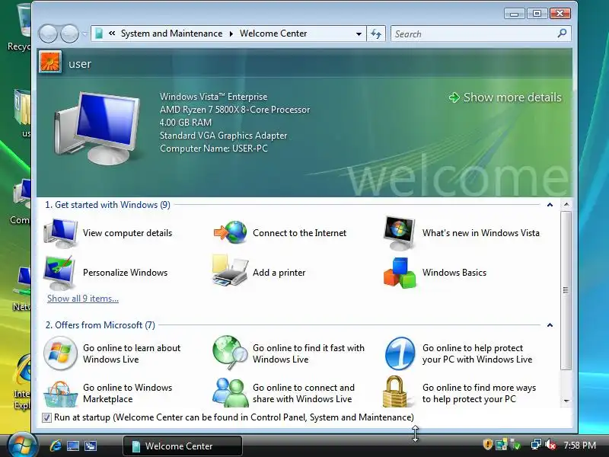The width and height of the screenshot is (609, 457).
Task: Click the network connection tray icon
Action: [x=536, y=444]
